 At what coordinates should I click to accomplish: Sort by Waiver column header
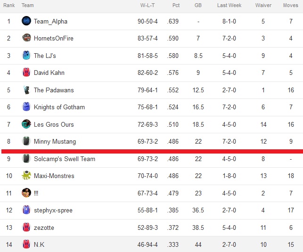tap(263, 5)
